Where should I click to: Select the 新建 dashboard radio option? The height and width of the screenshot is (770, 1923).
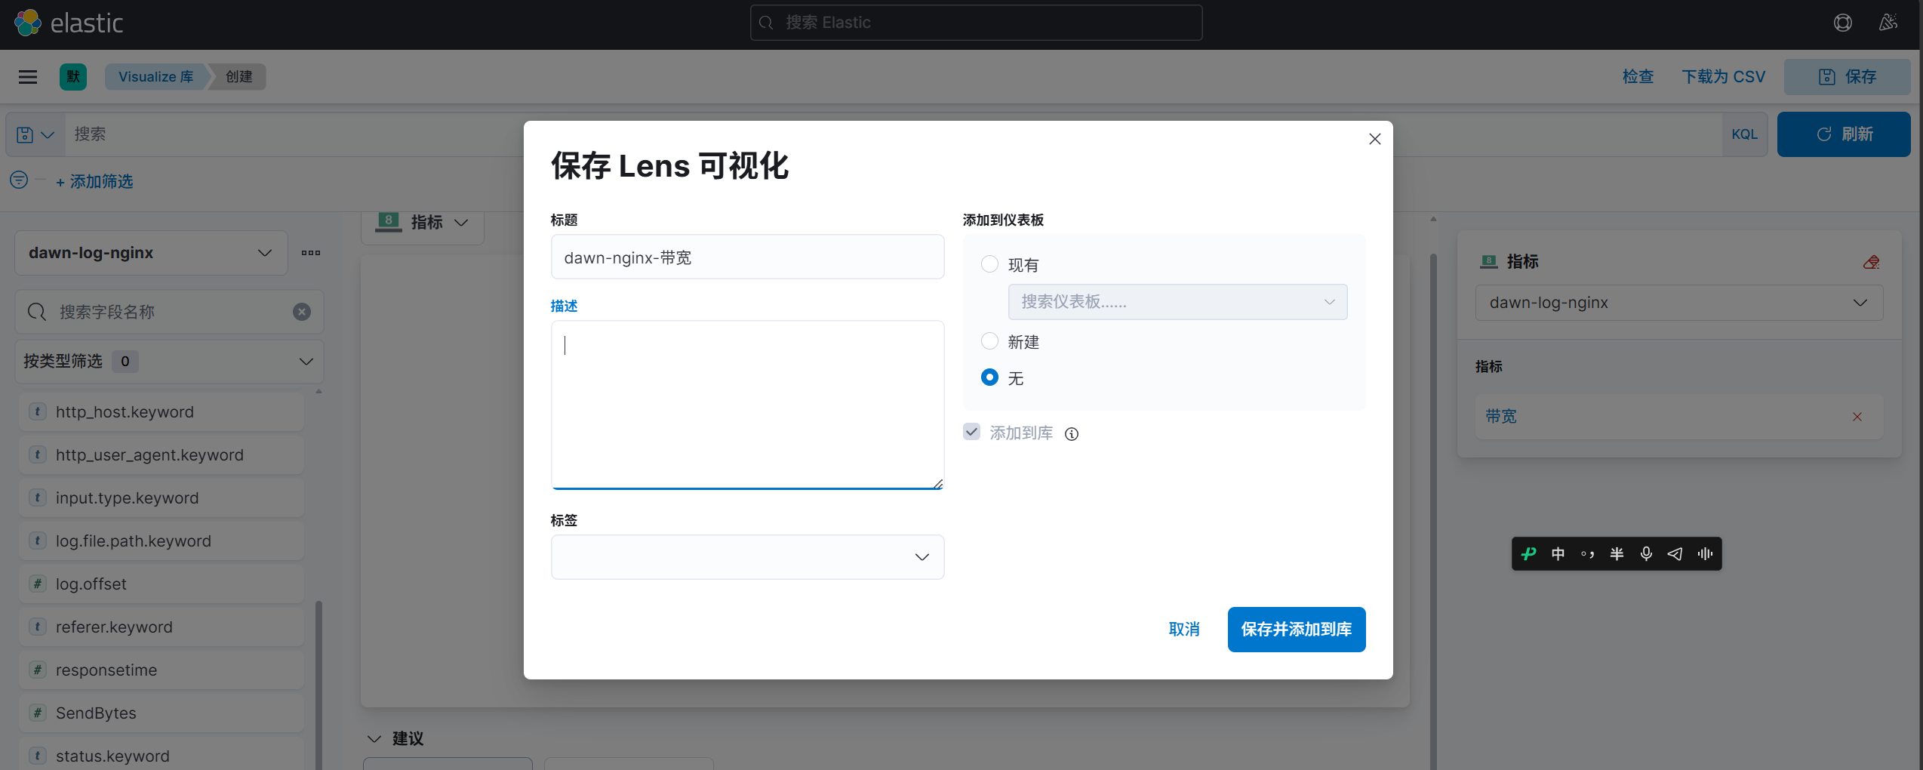[989, 341]
